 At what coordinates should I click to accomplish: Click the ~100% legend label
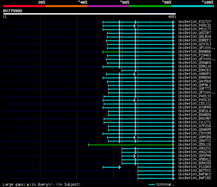click(x=207, y=2)
